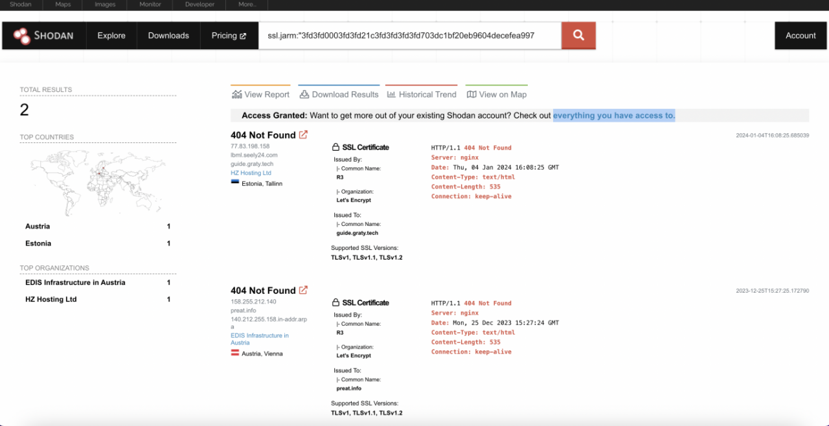Select hostname preat.info under second result
The width and height of the screenshot is (829, 426).
pos(244,310)
